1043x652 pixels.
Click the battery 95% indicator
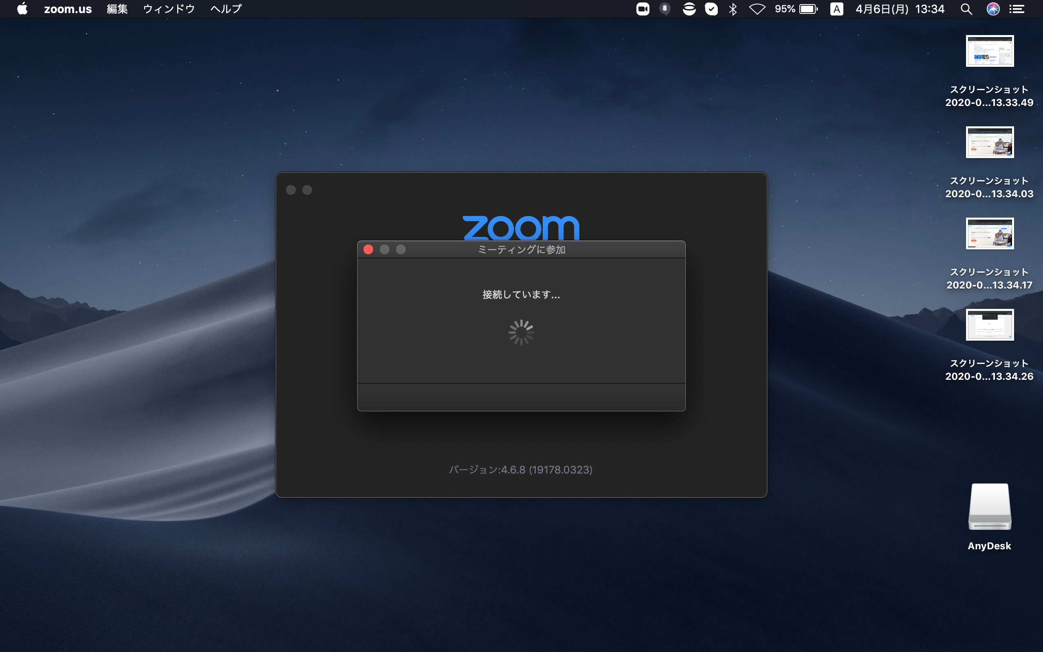796,9
